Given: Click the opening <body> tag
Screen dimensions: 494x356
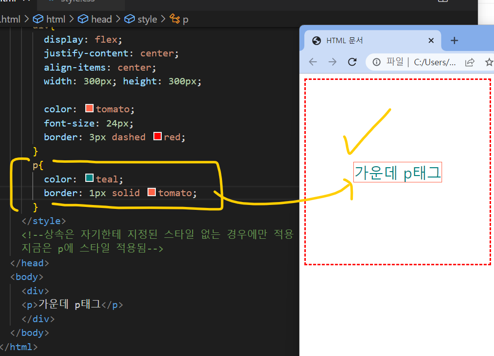Looking at the screenshot, I should click(x=27, y=277).
